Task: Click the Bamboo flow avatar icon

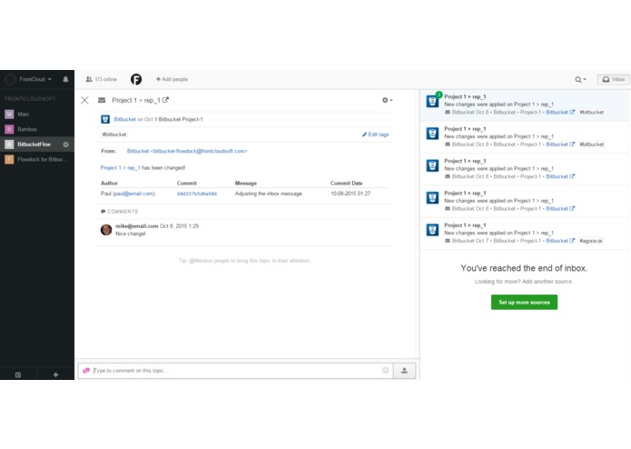Action: (9, 129)
